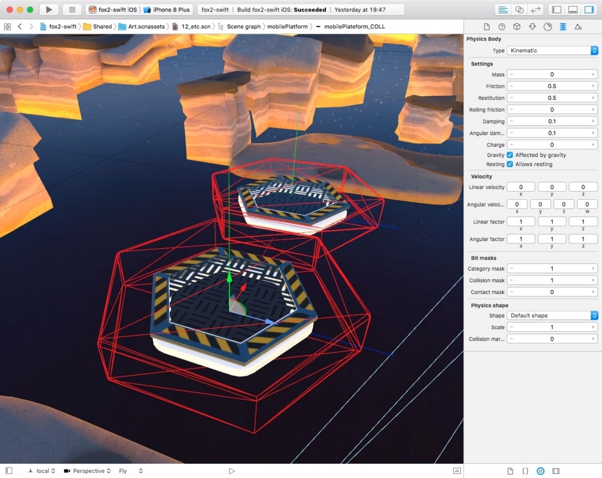The image size is (602, 478).
Task: Click the Damping value field
Action: point(552,121)
